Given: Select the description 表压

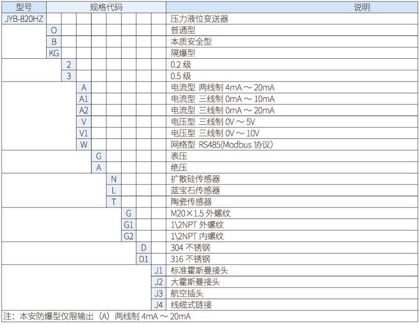Looking at the screenshot, I should tap(179, 156).
